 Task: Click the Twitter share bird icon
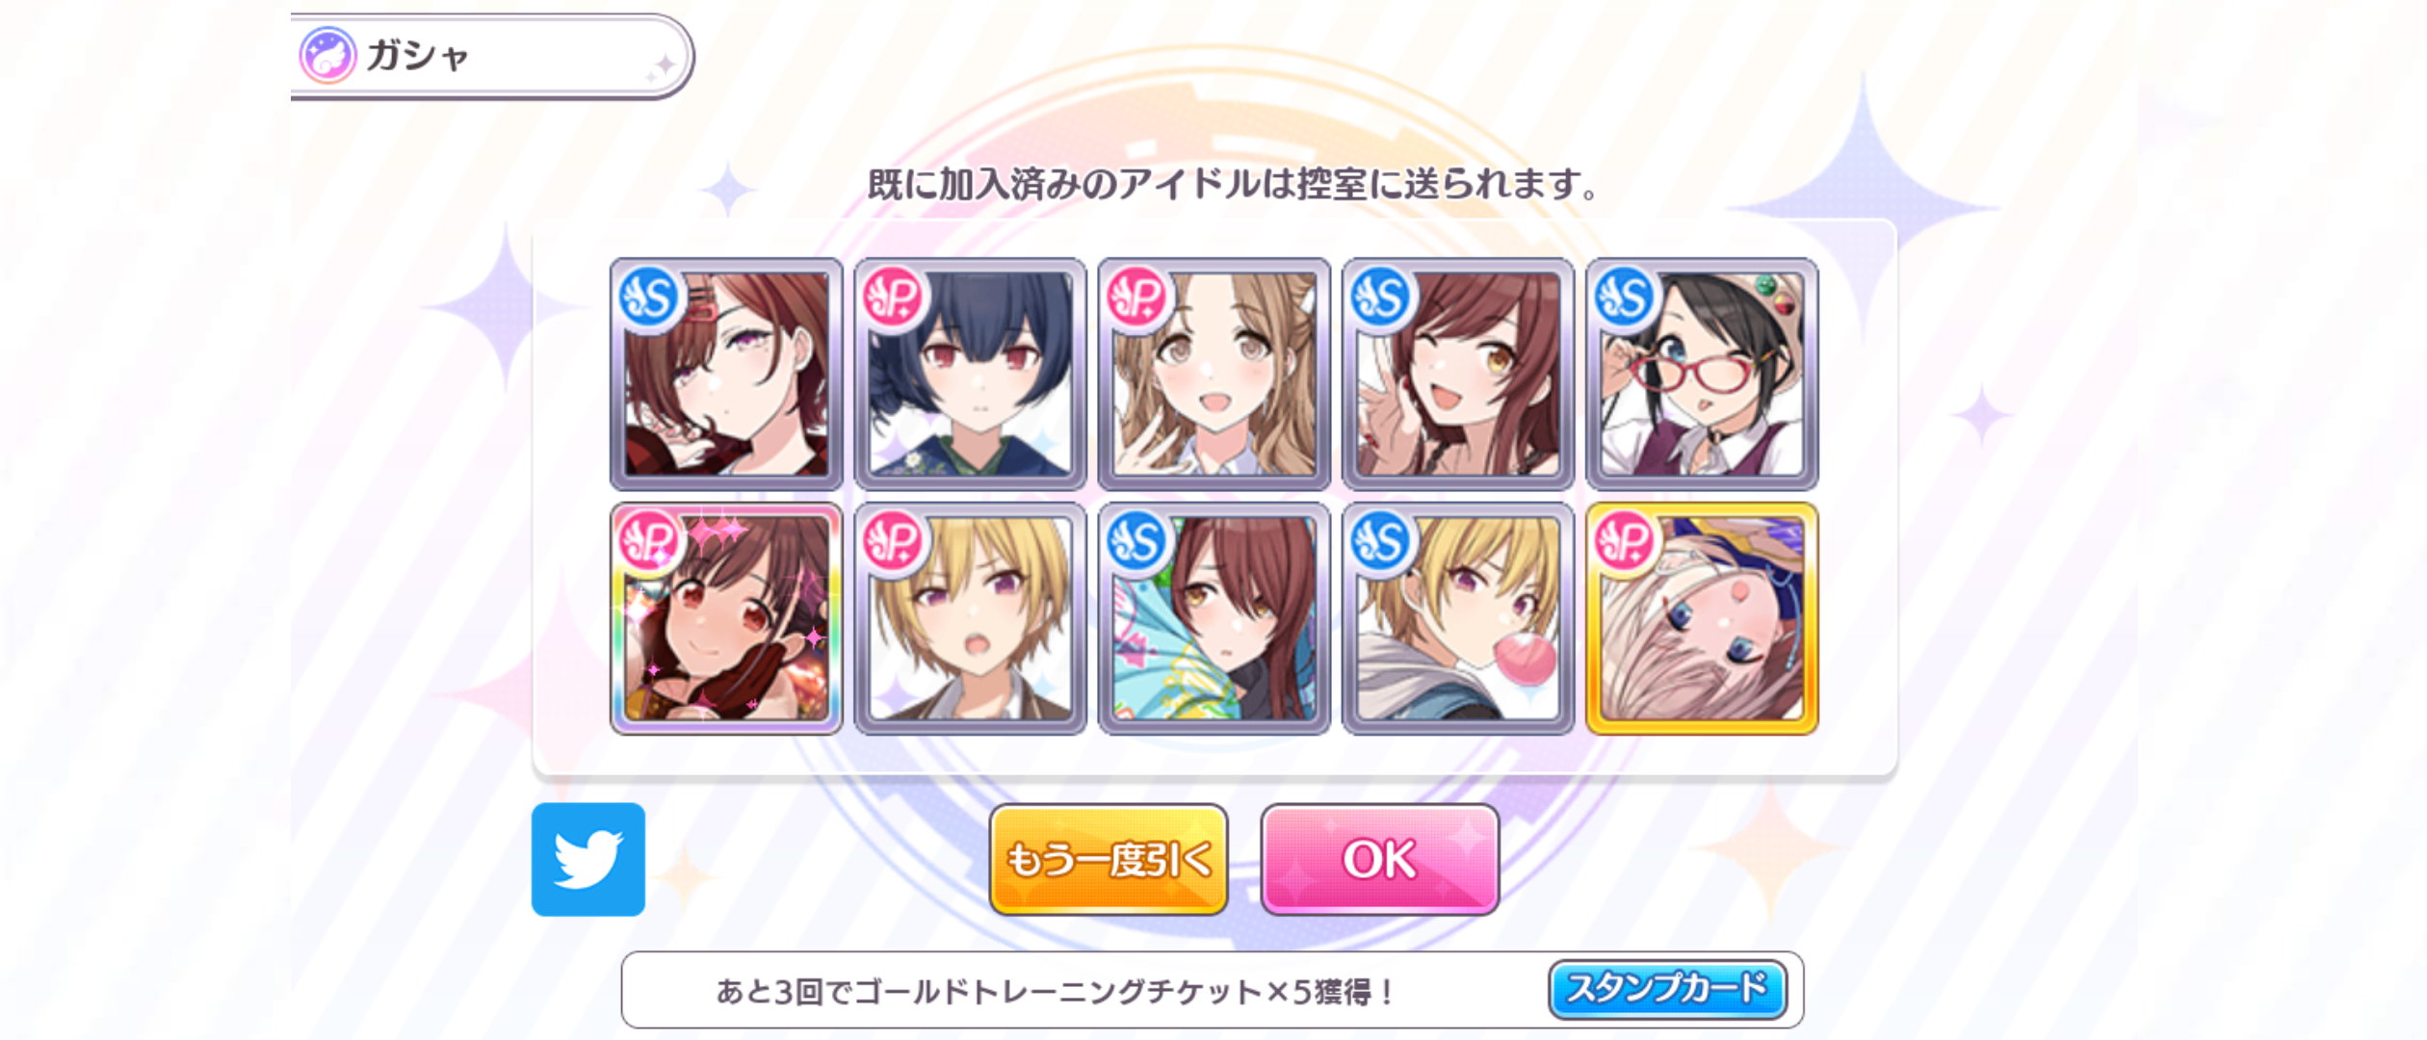point(587,859)
